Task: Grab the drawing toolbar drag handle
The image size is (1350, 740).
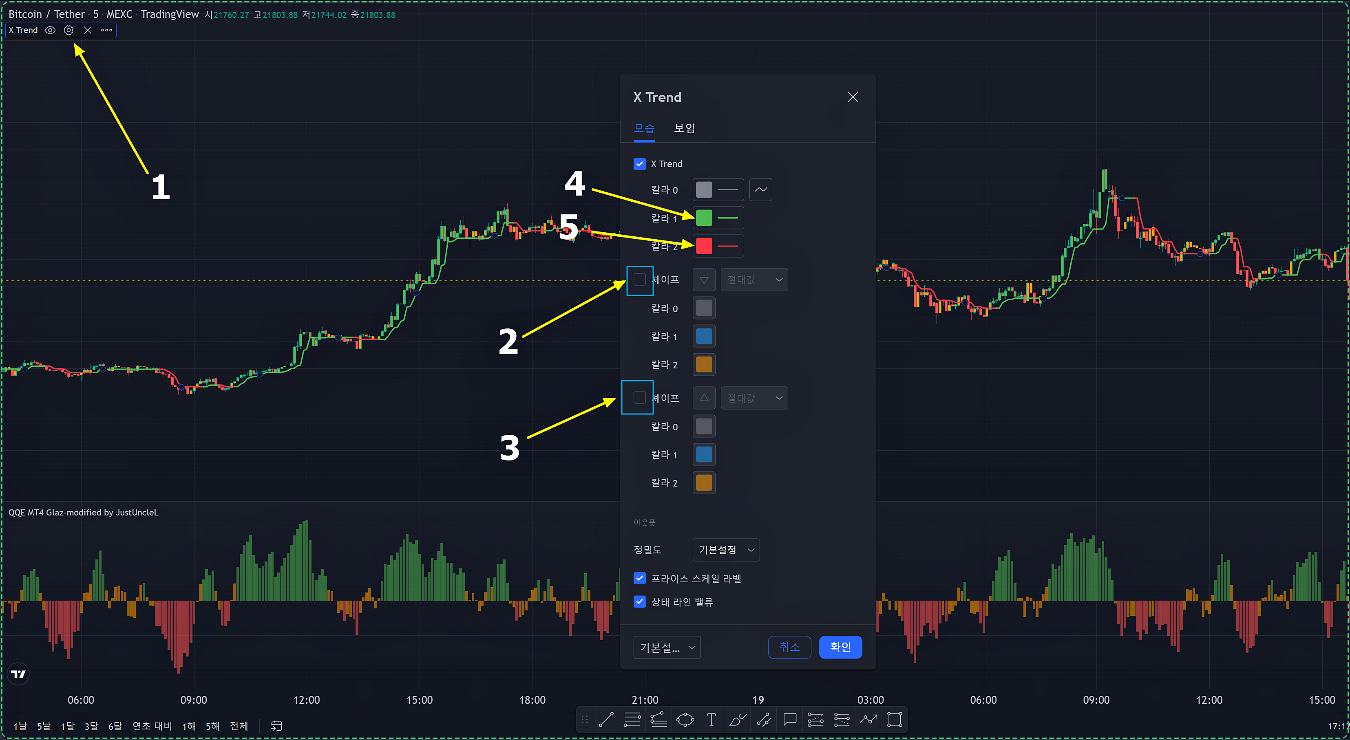Action: [585, 720]
